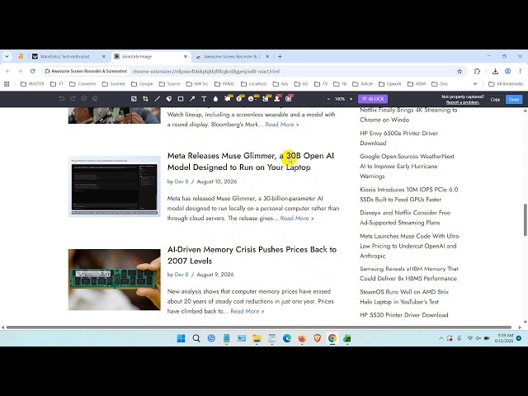Reload the current page
528x396 pixels.
click(33, 71)
